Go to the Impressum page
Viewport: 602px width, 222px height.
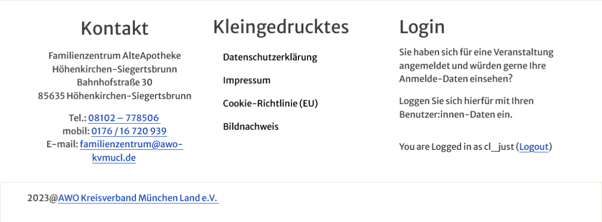[246, 81]
